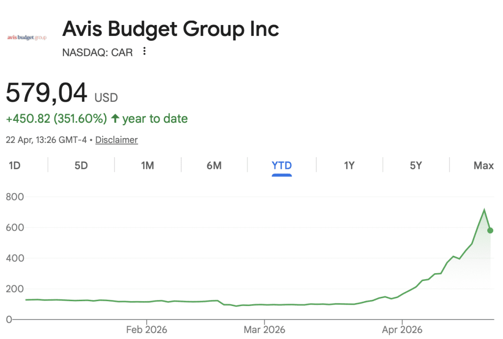Open the Disclaimer link
Image resolution: width=503 pixels, height=339 pixels.
pyautogui.click(x=116, y=140)
